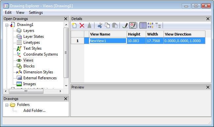
Task: Select Coordinate Systems in the tree
Action: click(41, 54)
